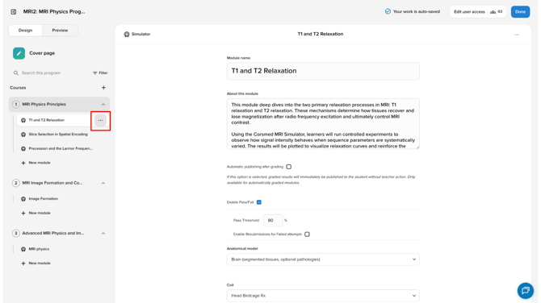The height and width of the screenshot is (303, 541).
Task: Switch to the Preview tab
Action: point(60,31)
